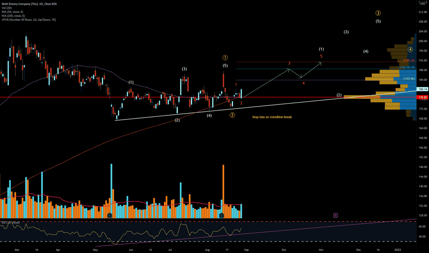Click the Walt Disney Company symbol title
Viewport: 429px width, 253px height.
(29, 4)
